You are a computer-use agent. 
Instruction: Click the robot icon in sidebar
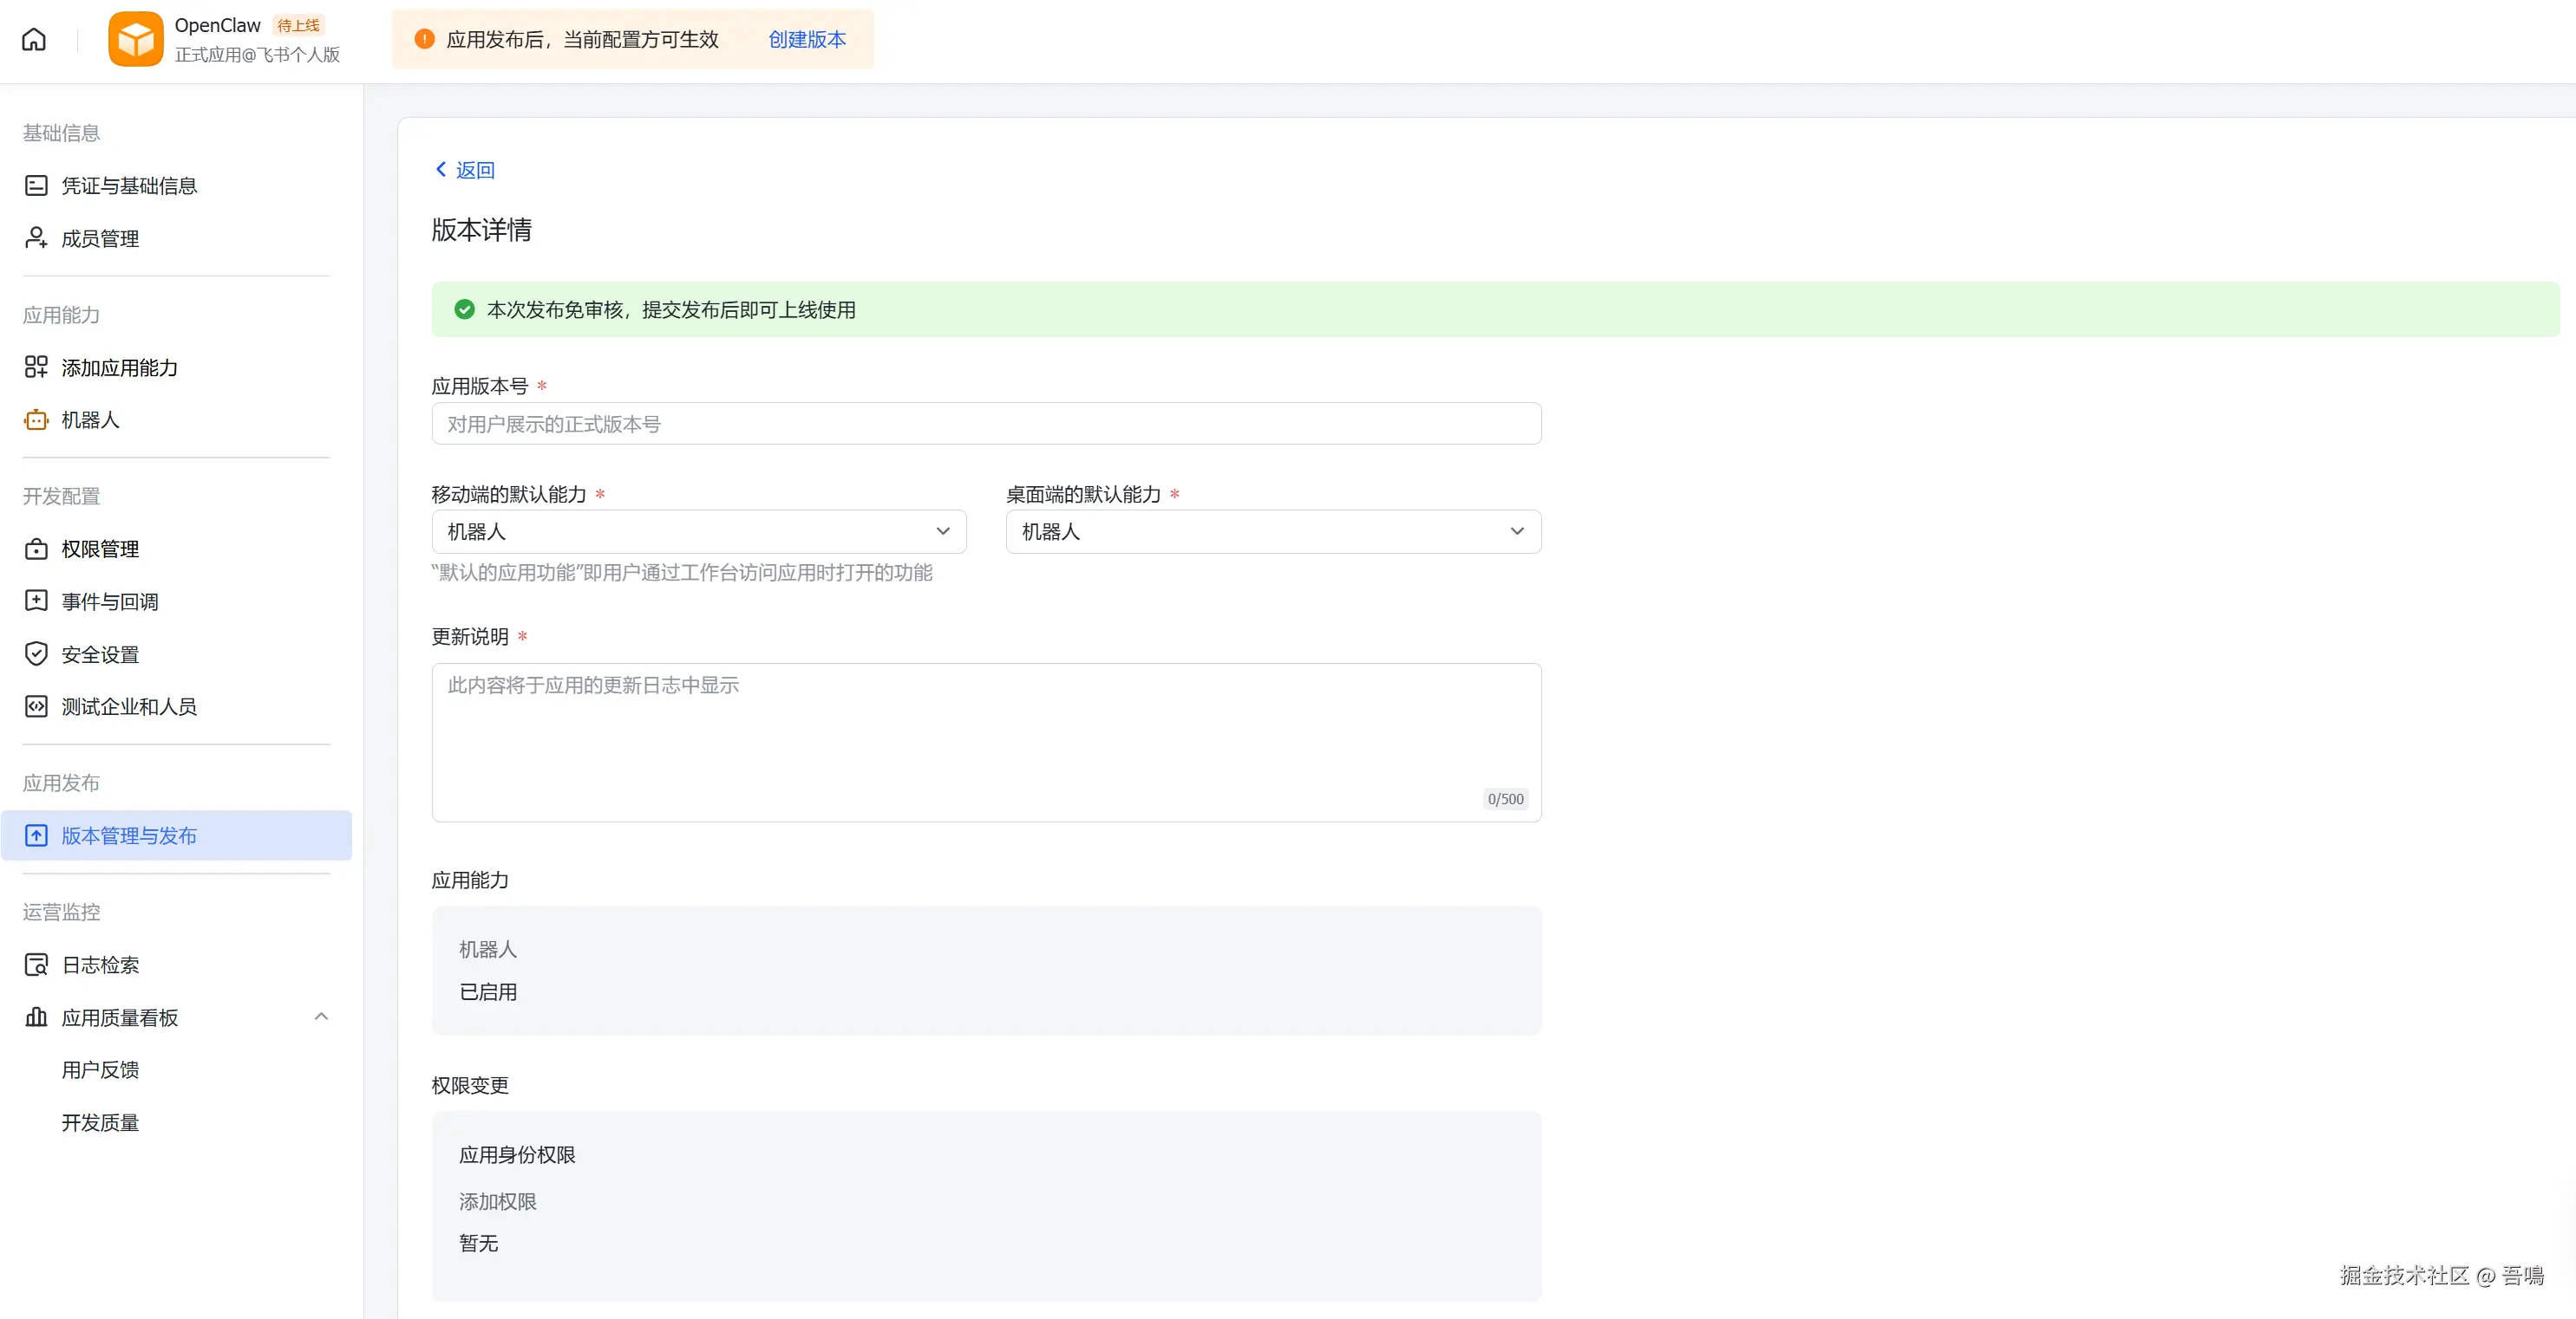click(36, 419)
